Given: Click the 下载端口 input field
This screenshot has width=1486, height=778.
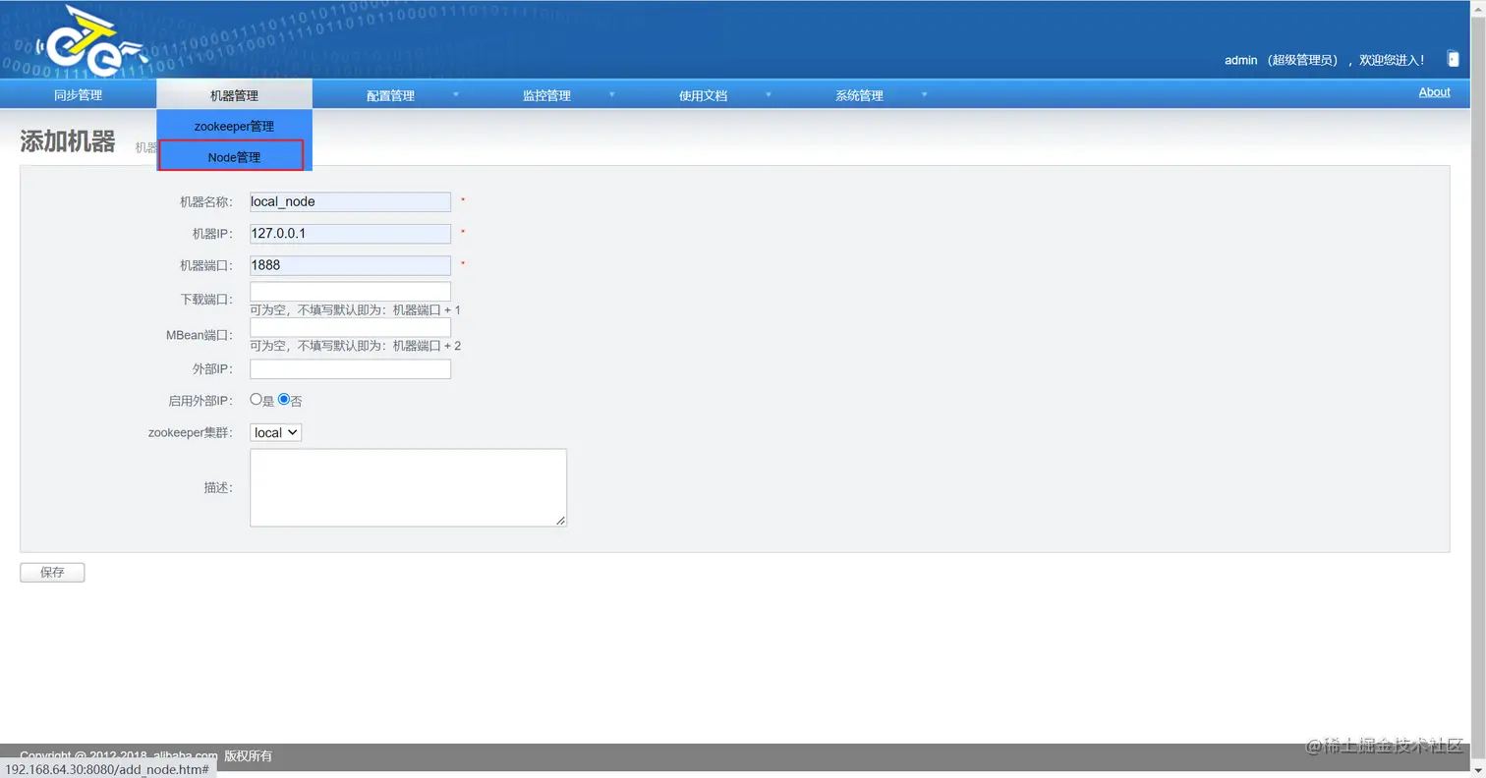Looking at the screenshot, I should coord(350,292).
